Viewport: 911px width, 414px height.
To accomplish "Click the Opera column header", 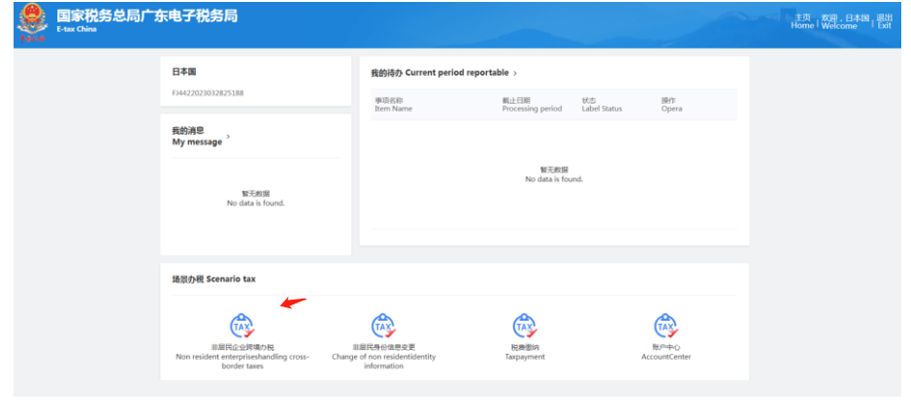I will pyautogui.click(x=671, y=105).
